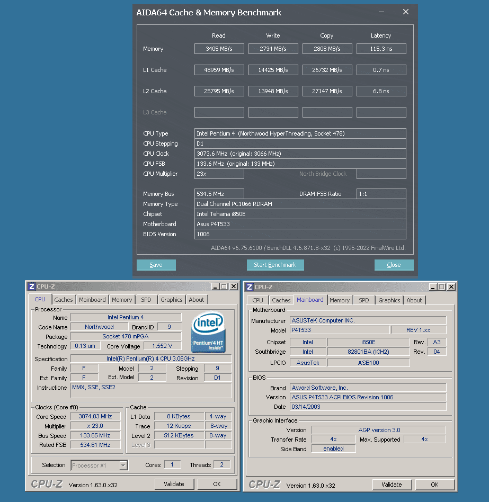Click the Memory Latency 115.3 ns field
The height and width of the screenshot is (502, 489).
point(381,49)
